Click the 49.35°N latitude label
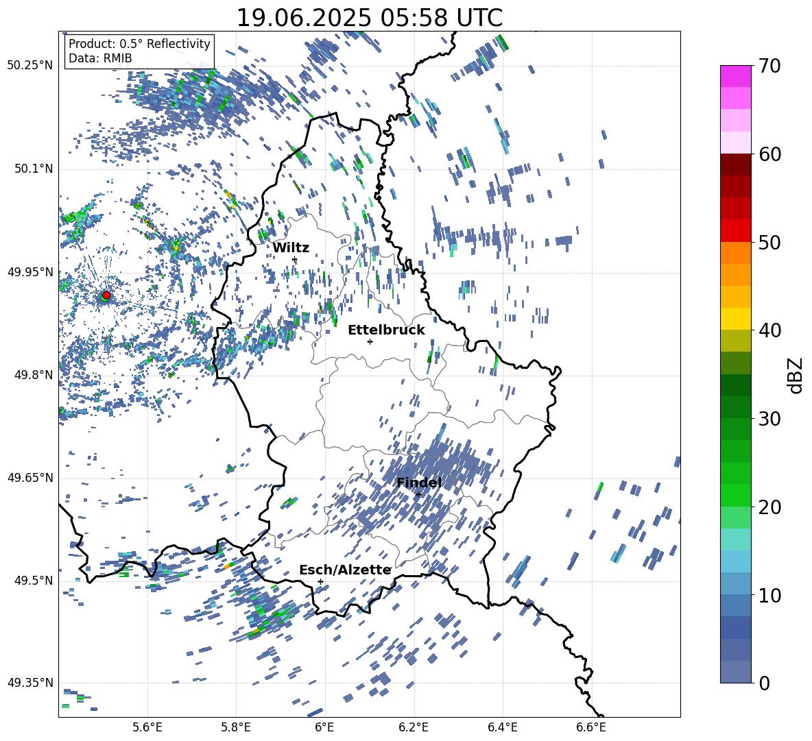 (x=30, y=683)
